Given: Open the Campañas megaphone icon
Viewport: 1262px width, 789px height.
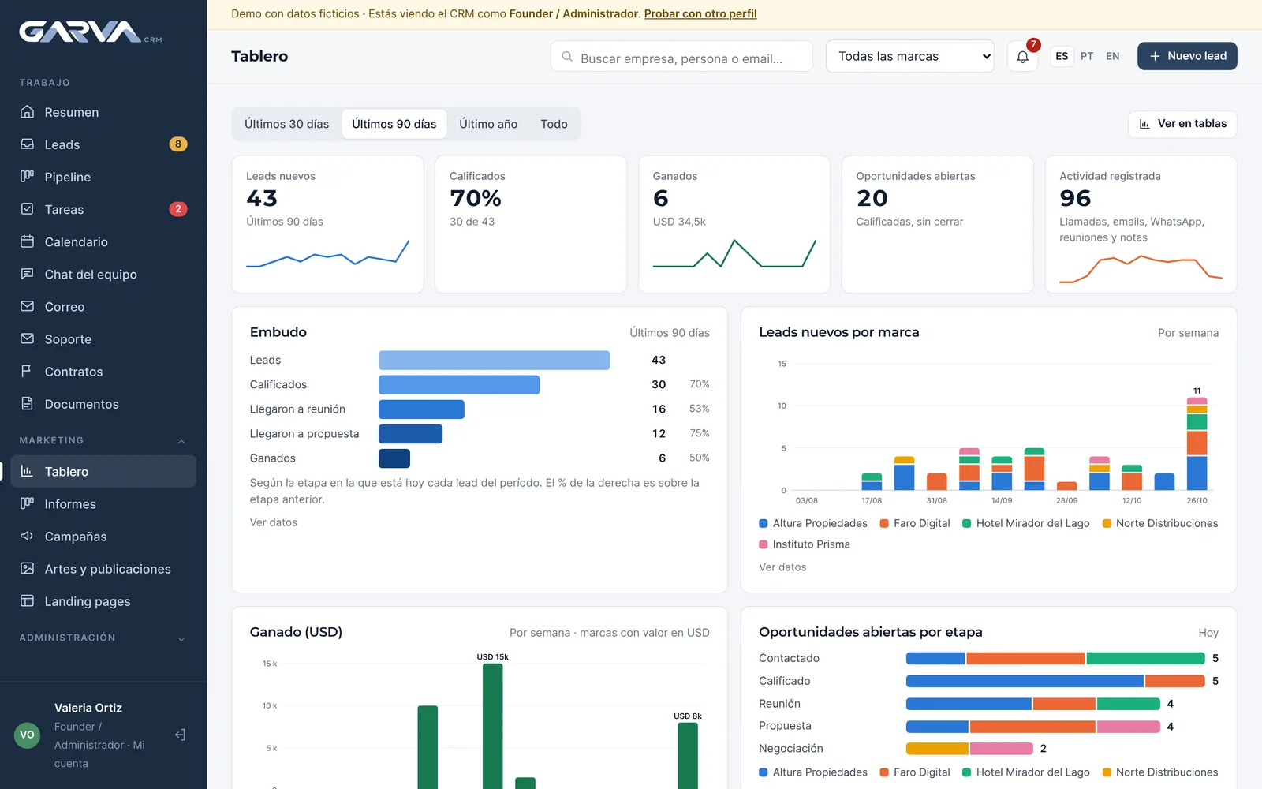Looking at the screenshot, I should 27,536.
